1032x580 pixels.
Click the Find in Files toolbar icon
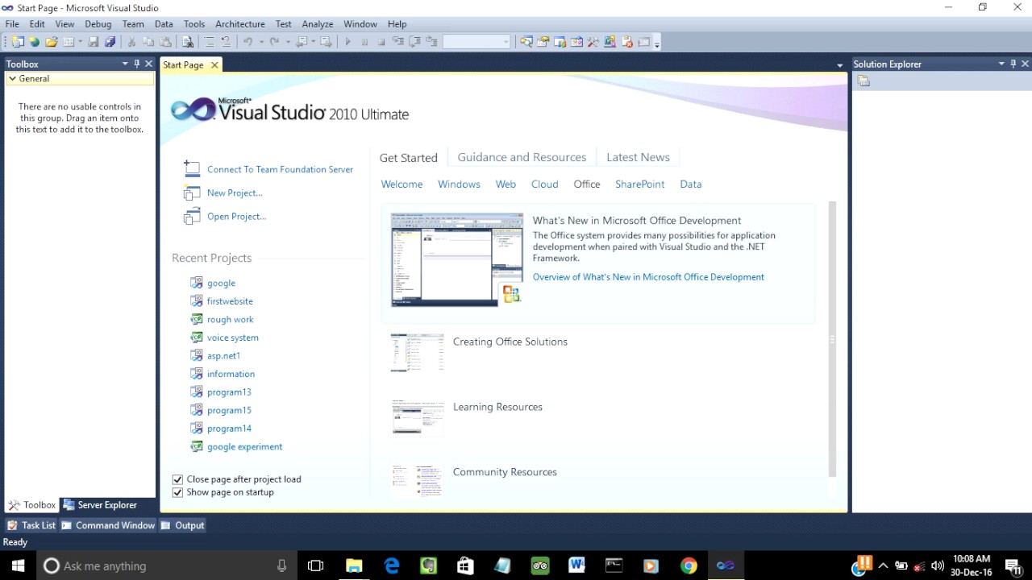pyautogui.click(x=187, y=42)
